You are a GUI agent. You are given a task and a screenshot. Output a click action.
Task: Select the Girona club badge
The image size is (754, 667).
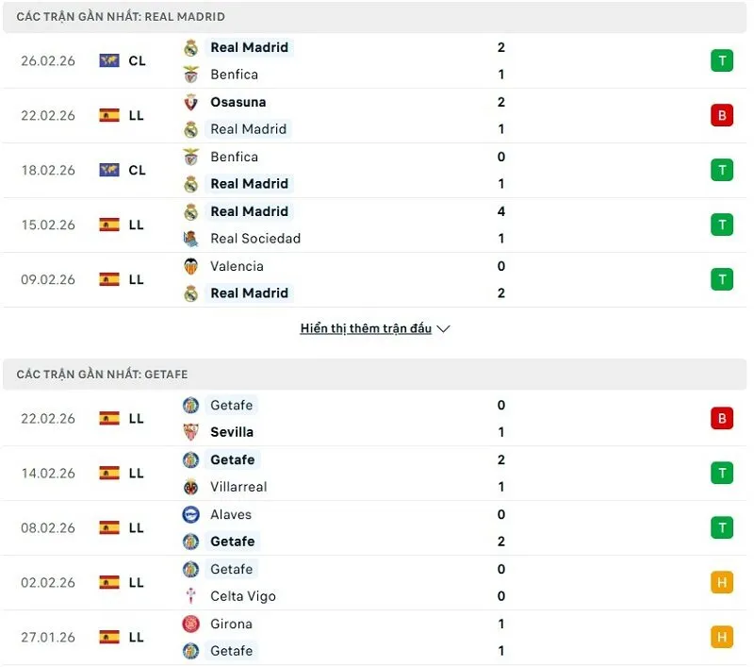point(191,624)
